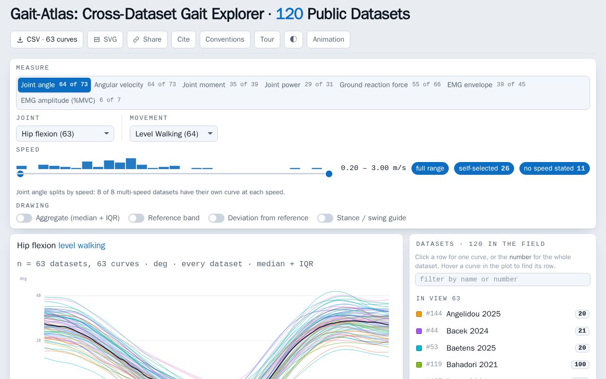Viewport: 606px width, 379px height.
Task: Select EMG envelope measure
Action: pos(486,85)
